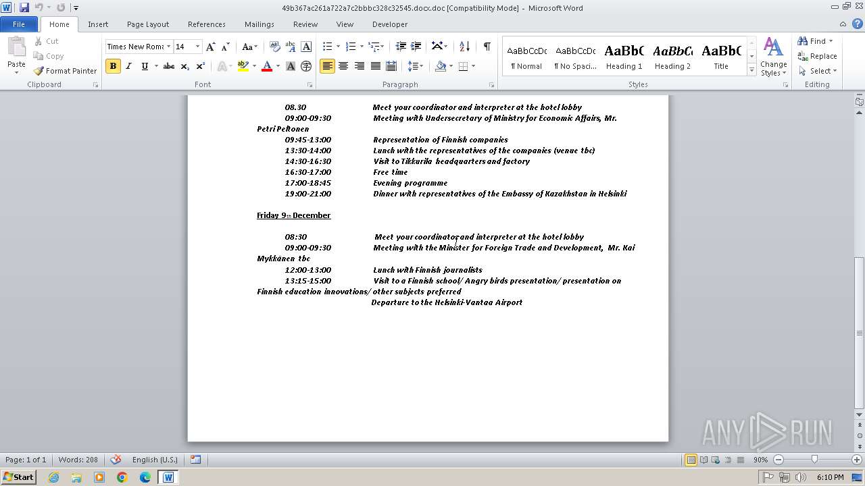The height and width of the screenshot is (486, 865).
Task: Click the Format Painter tool
Action: point(65,71)
